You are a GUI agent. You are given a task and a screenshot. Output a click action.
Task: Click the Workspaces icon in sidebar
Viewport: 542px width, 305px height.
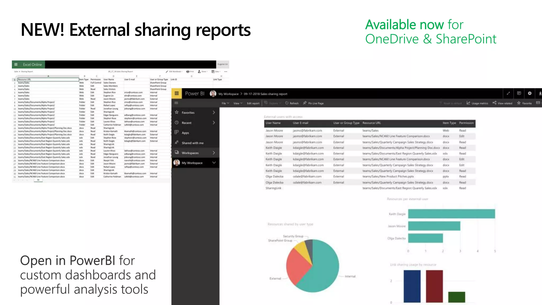(177, 152)
